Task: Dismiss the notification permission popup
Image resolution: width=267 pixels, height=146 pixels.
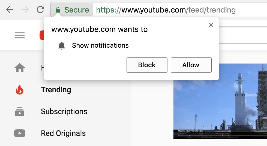Action: 211,25
